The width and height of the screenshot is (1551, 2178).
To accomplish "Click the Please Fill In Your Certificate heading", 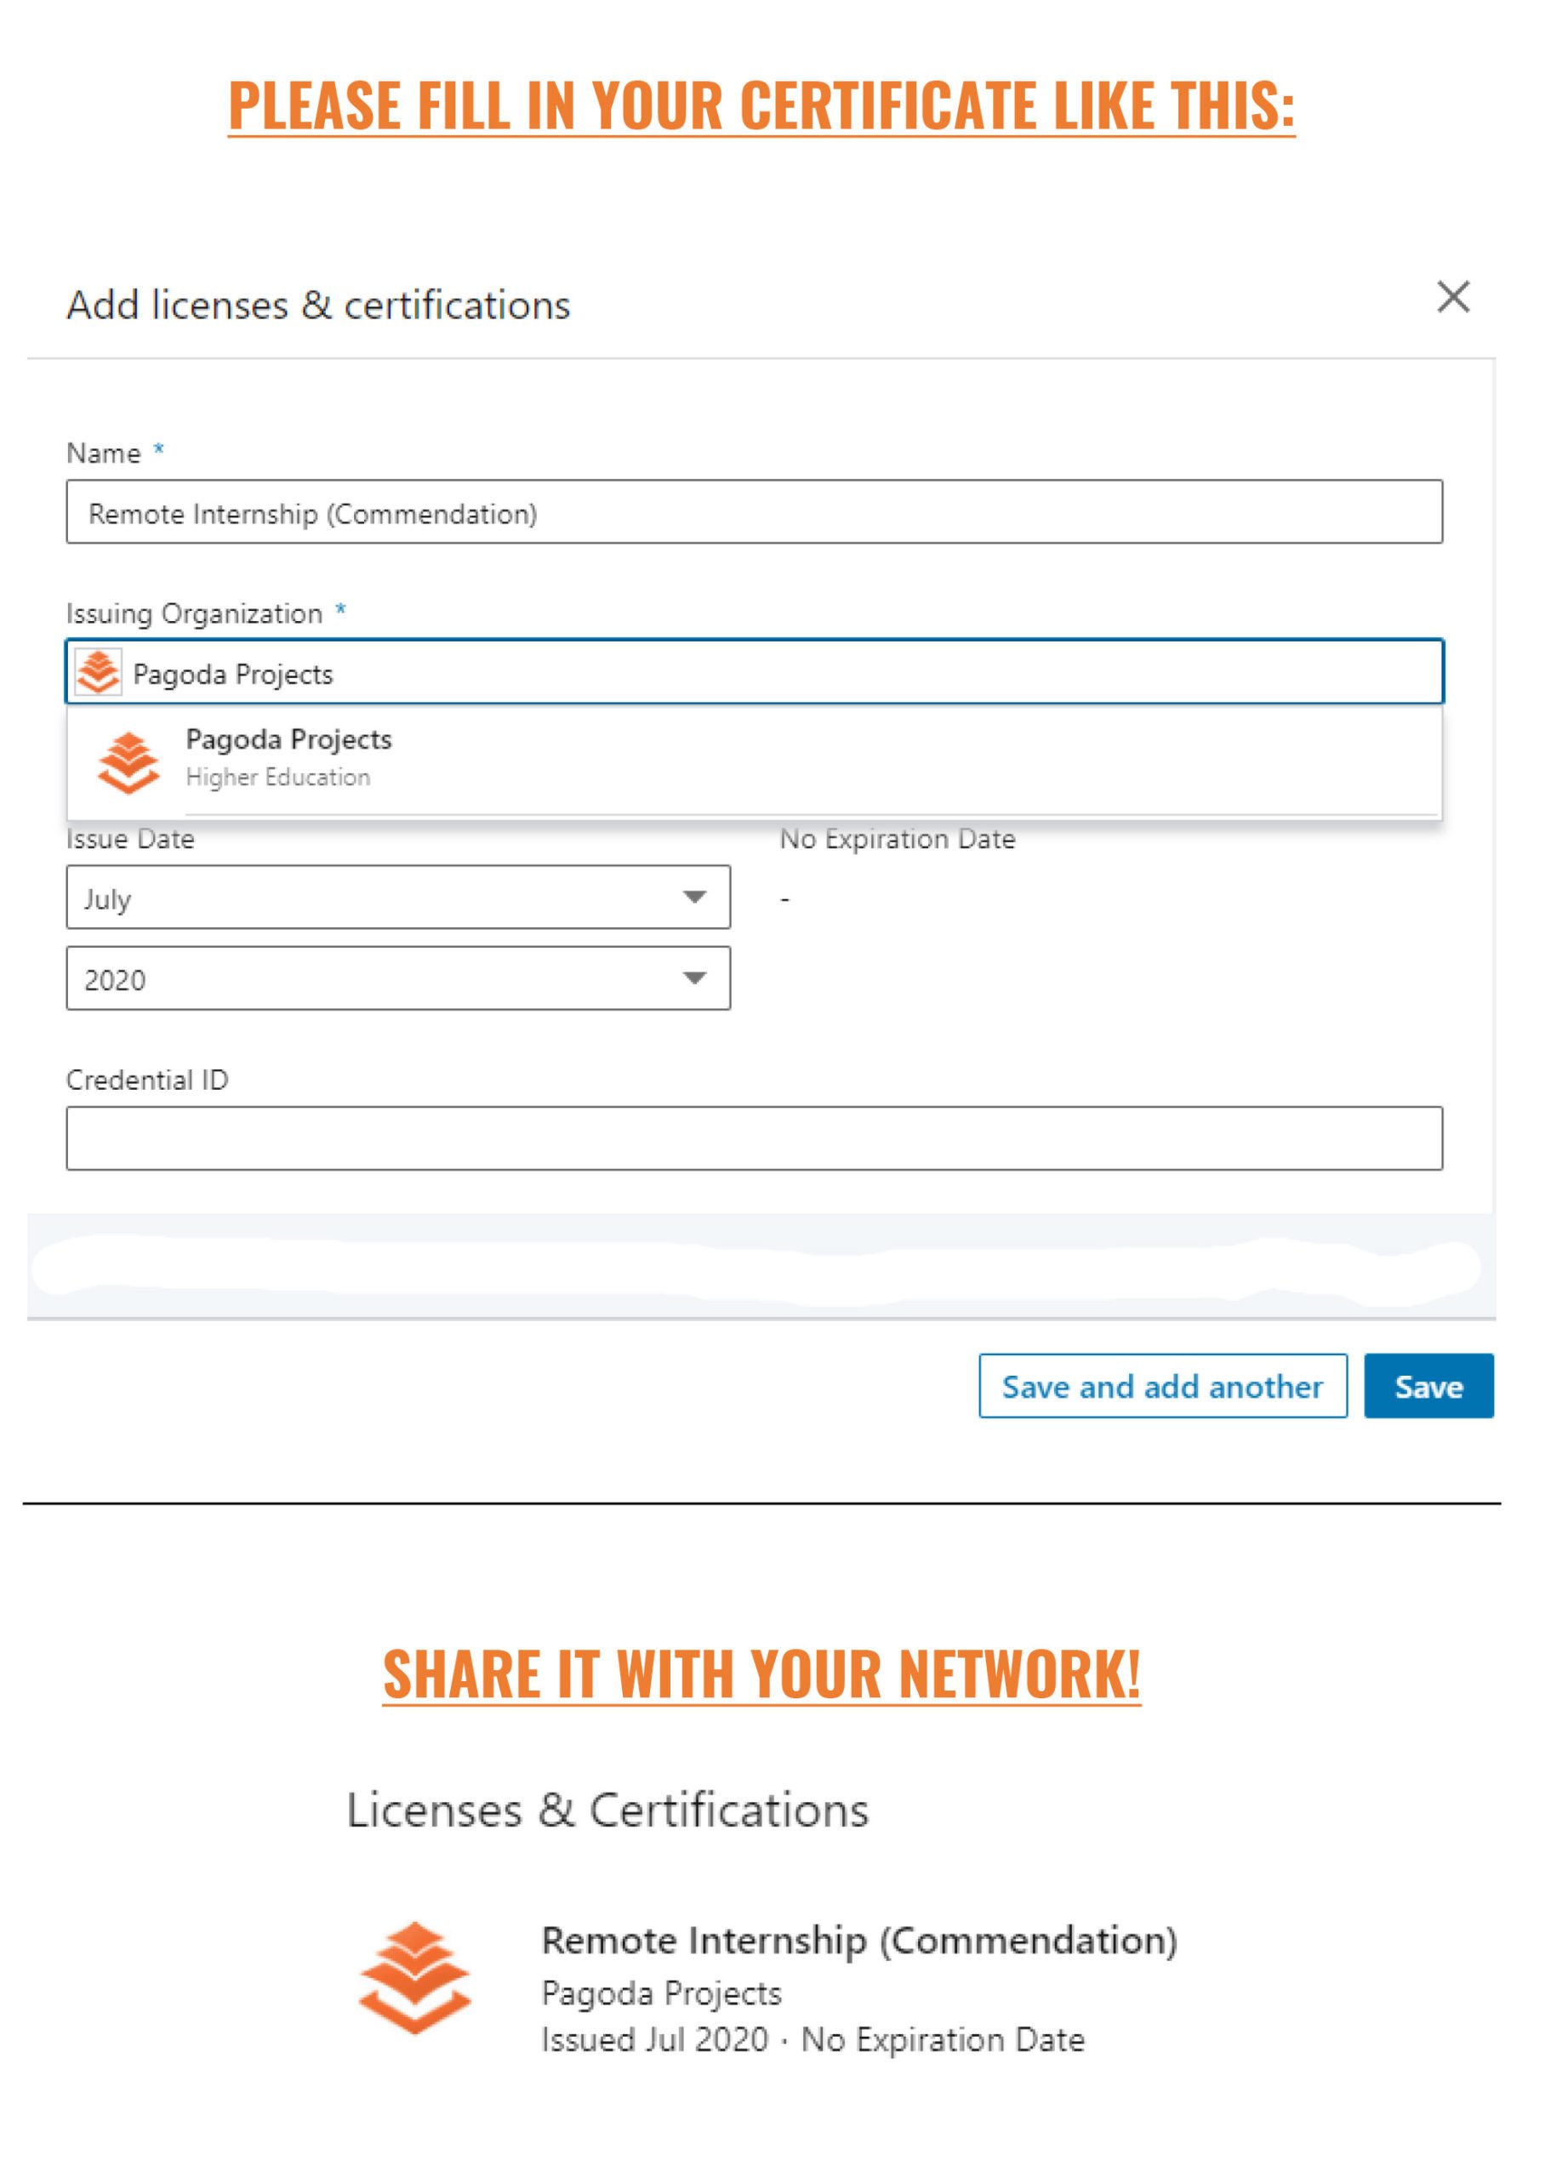I will pos(761,105).
